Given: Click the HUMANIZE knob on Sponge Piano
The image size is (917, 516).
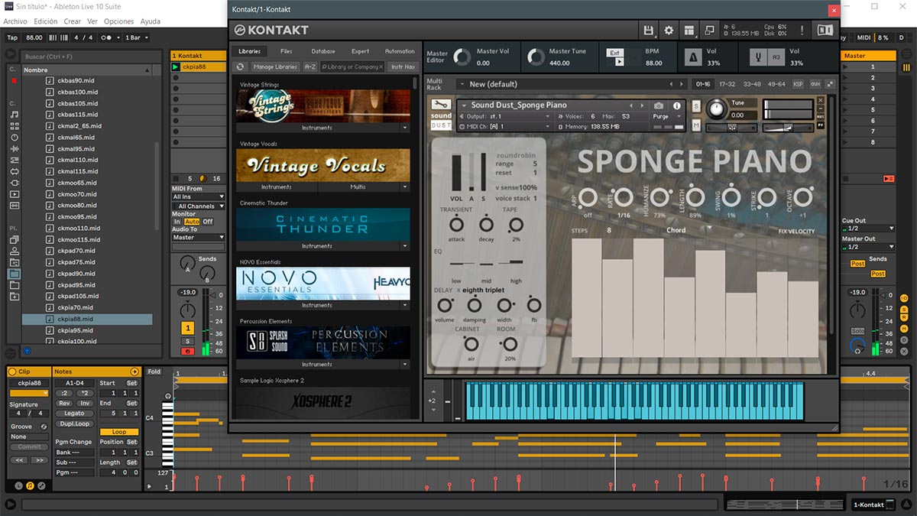Looking at the screenshot, I should [659, 197].
